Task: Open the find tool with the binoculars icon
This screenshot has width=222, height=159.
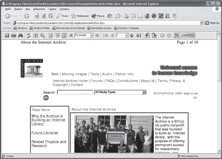Action: [x=20, y=36]
